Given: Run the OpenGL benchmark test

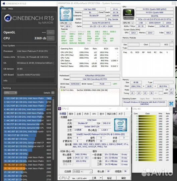Looking at the screenshot, I should (x=51, y=32).
